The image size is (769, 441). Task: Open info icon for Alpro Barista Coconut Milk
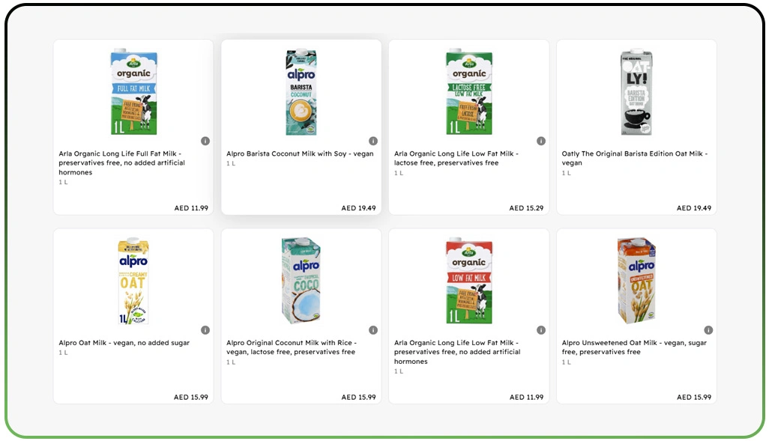click(373, 141)
